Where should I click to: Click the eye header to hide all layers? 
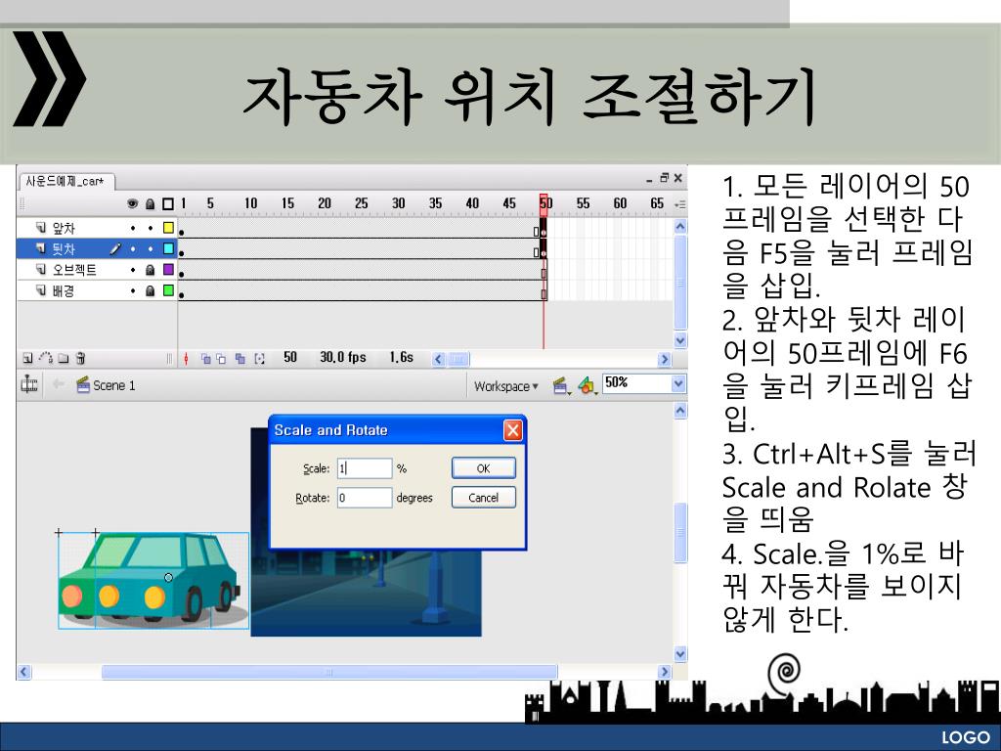click(132, 203)
